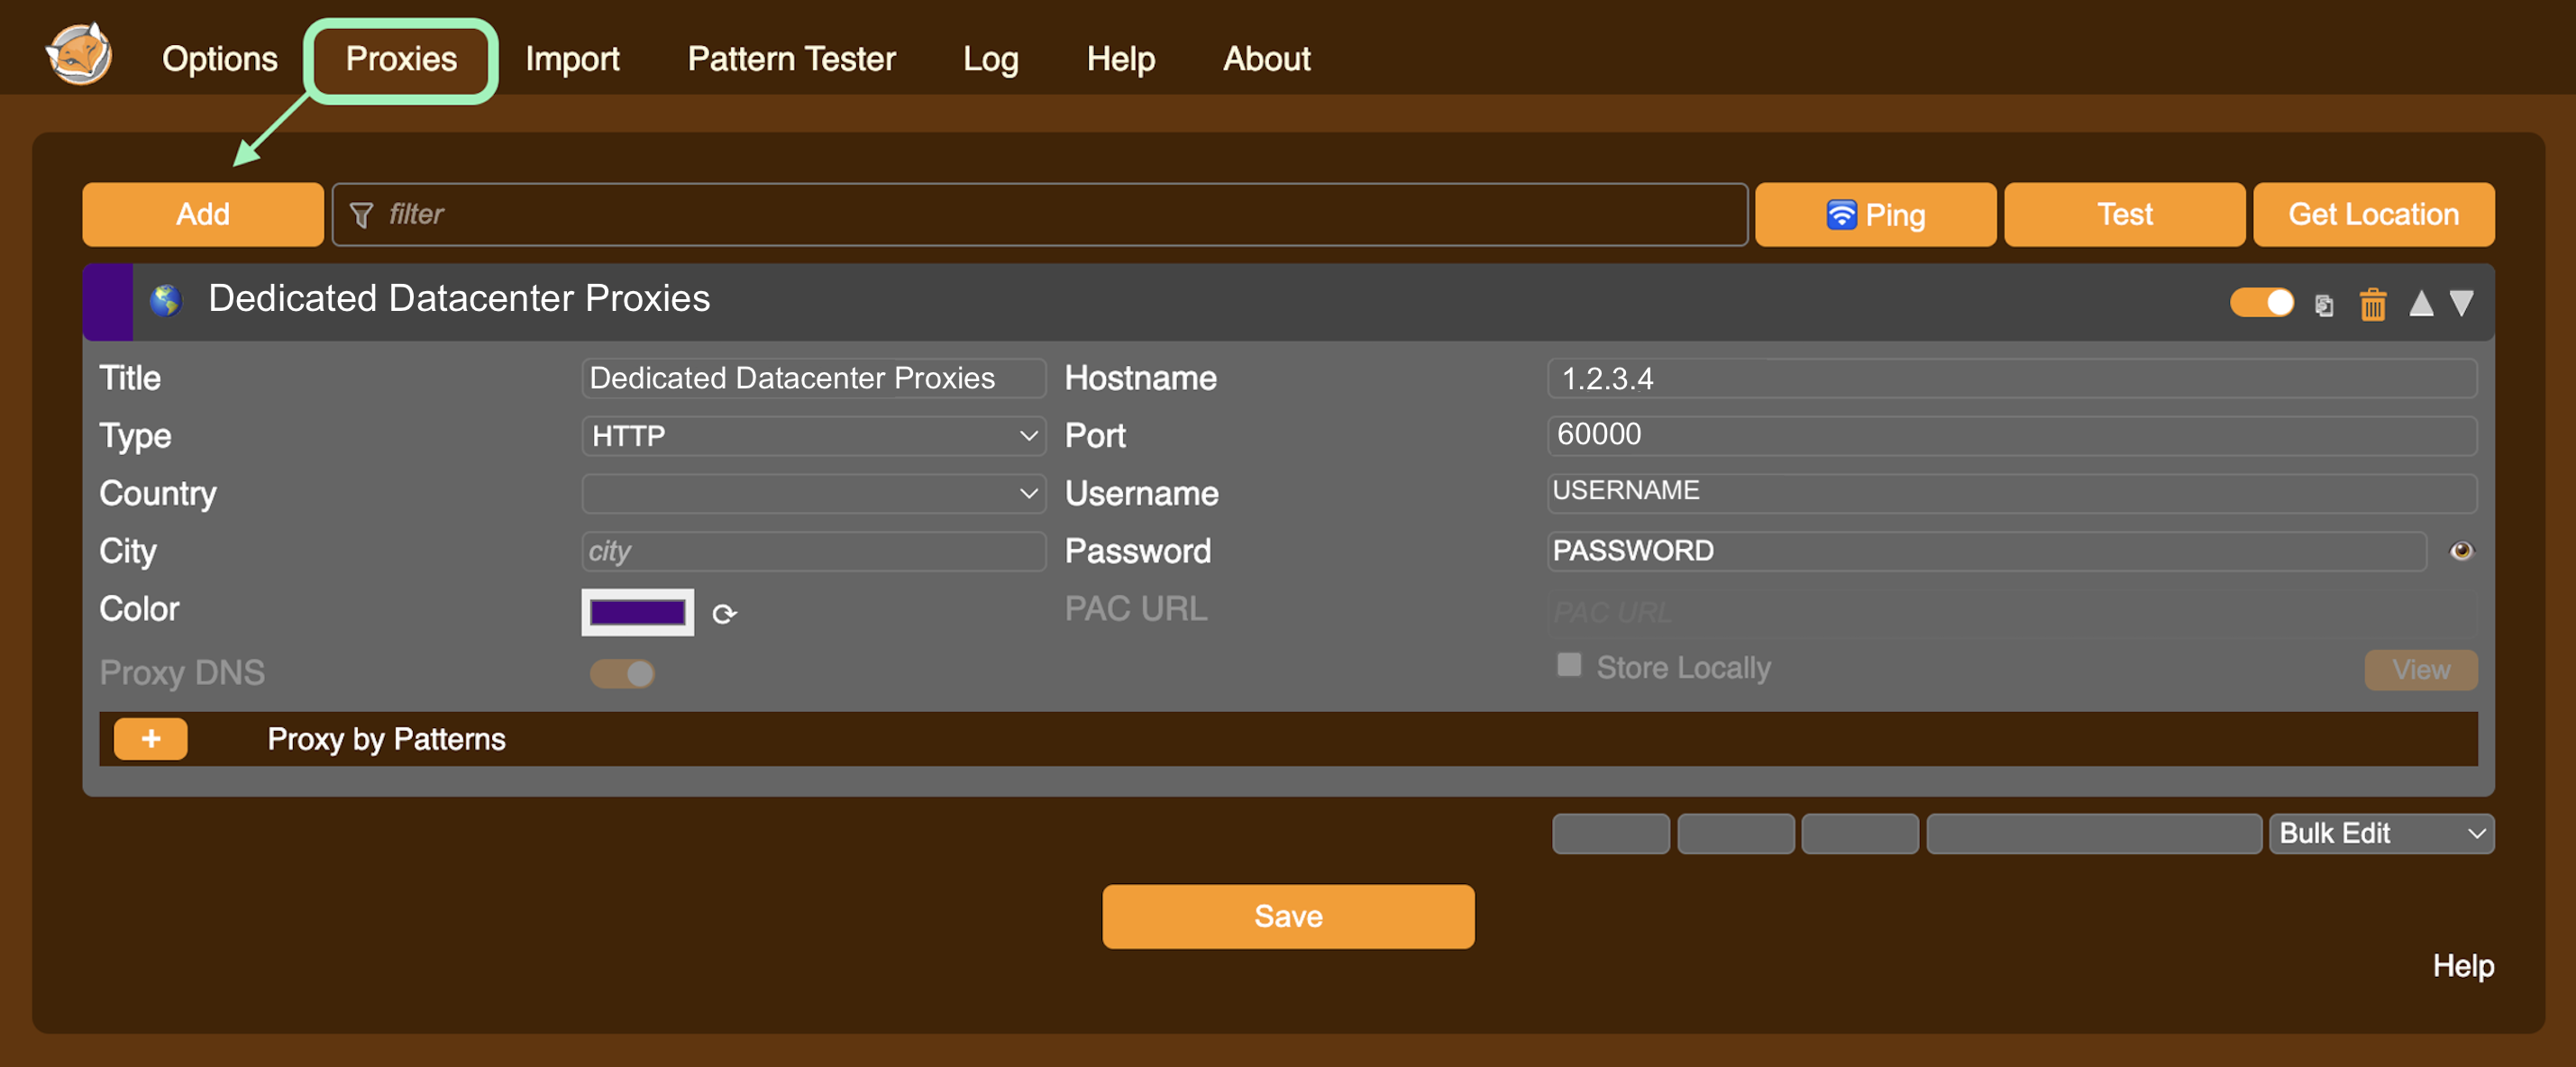Screen dimensions: 2576x1067
Task: Toggle the Proxy DNS switch
Action: click(x=622, y=674)
